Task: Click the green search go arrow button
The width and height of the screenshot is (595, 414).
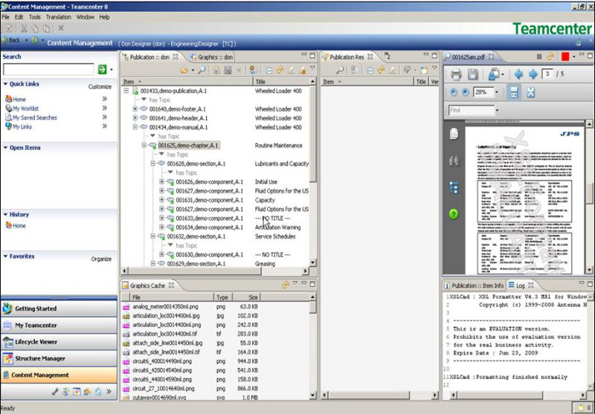Action: [x=102, y=69]
